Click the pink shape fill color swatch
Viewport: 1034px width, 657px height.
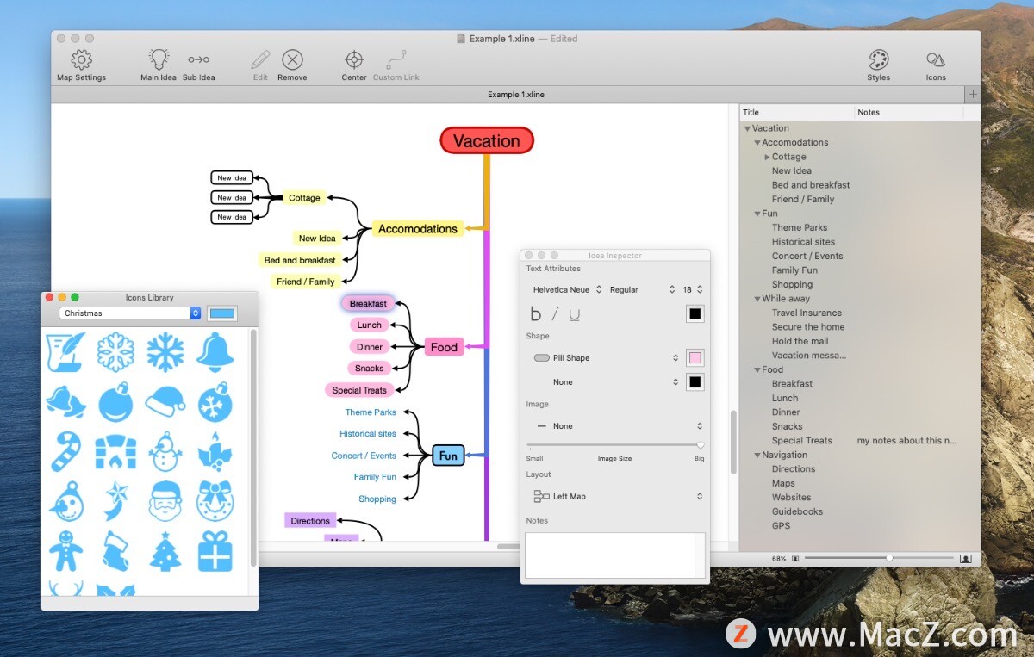point(695,358)
